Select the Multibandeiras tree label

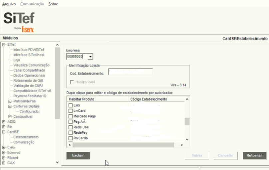click(x=24, y=101)
